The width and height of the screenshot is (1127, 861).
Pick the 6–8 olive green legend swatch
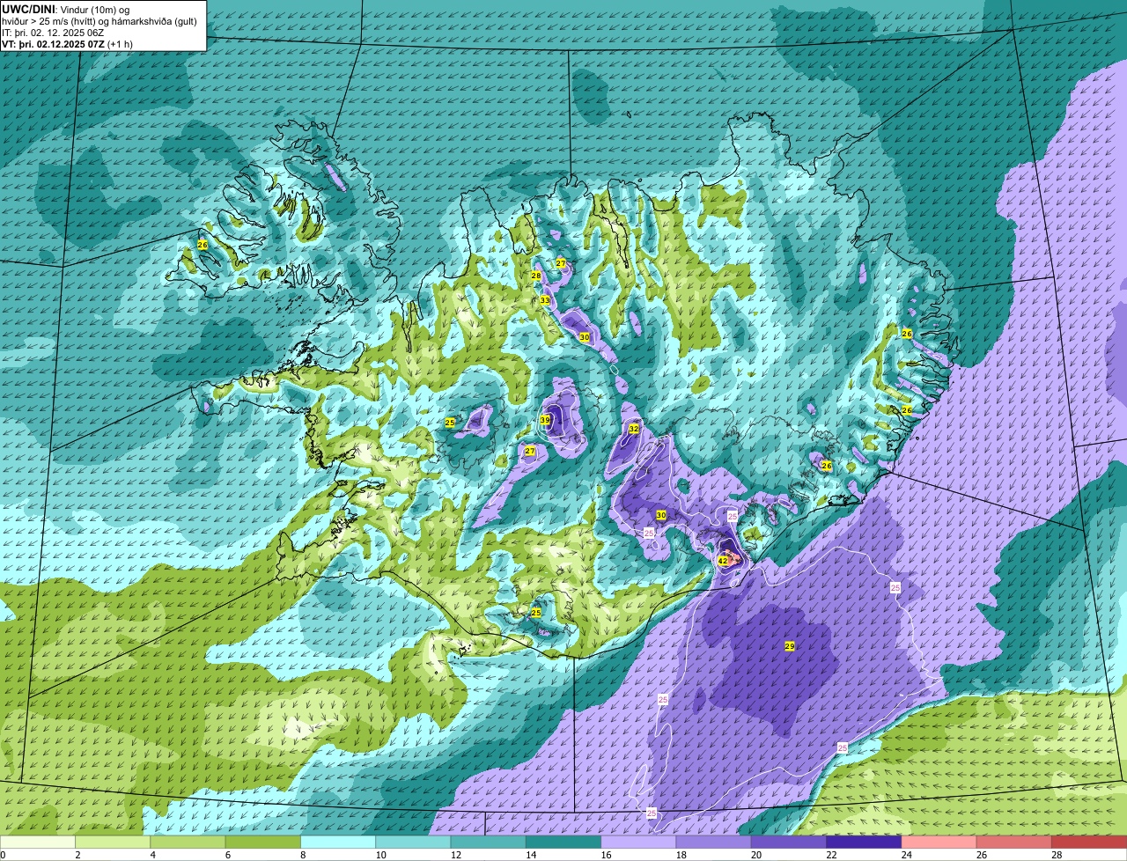coord(263,842)
